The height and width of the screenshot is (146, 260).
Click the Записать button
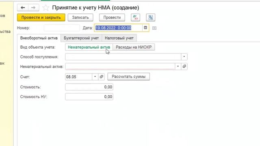click(80, 17)
